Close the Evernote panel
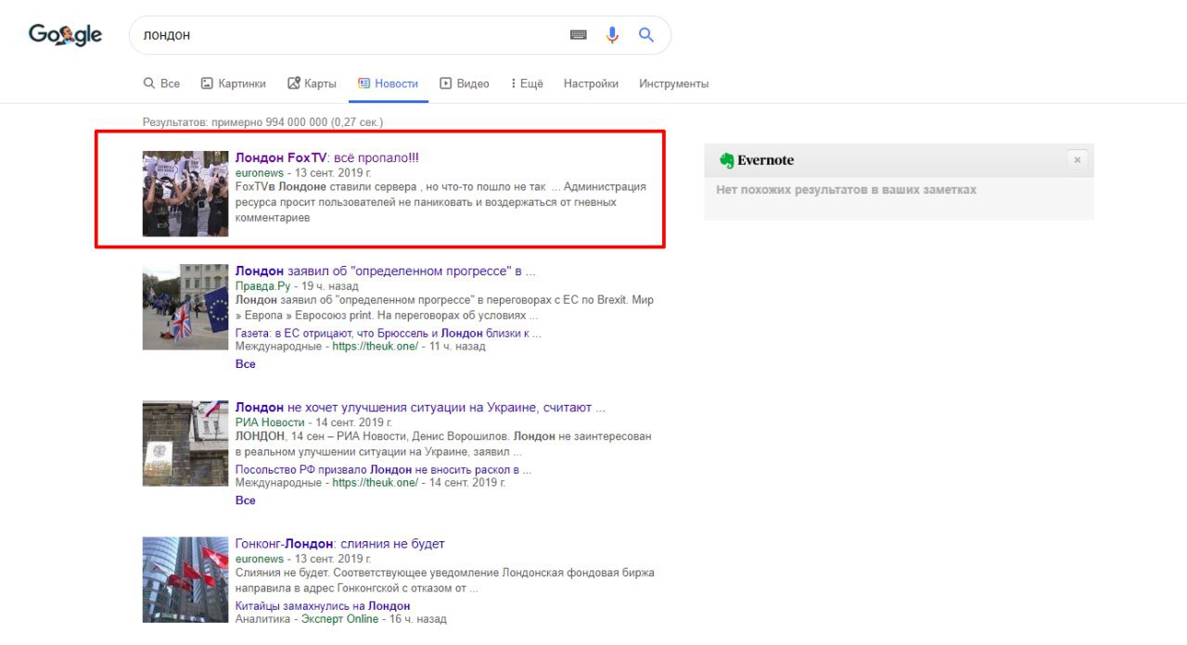 1077,159
